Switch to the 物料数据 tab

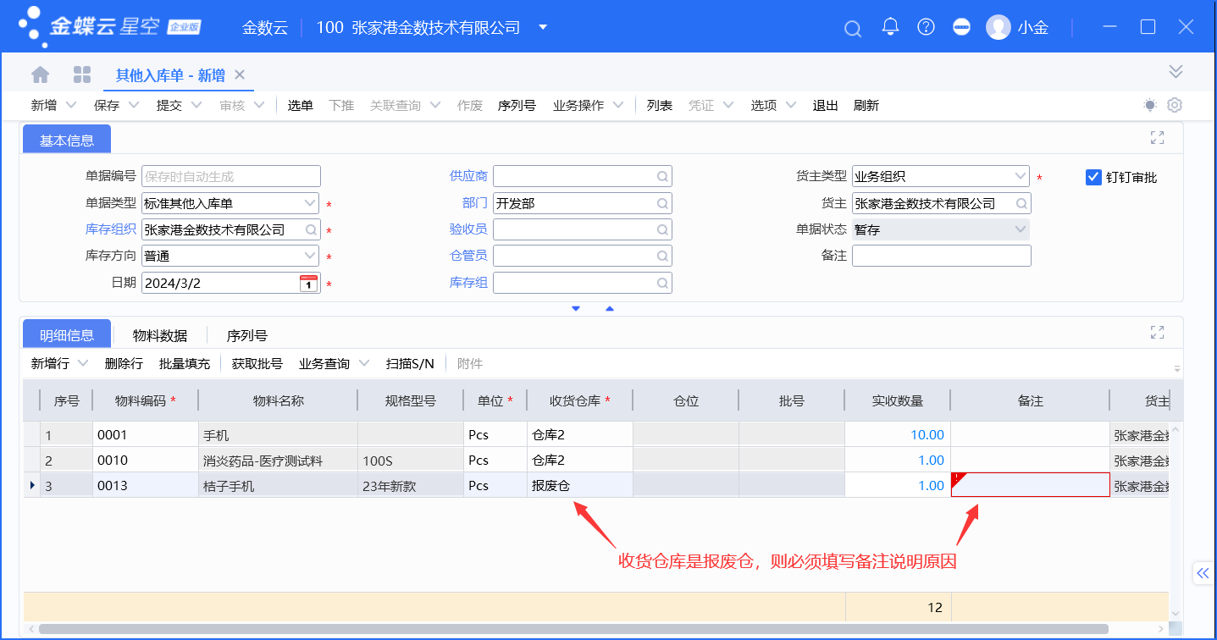(x=160, y=335)
